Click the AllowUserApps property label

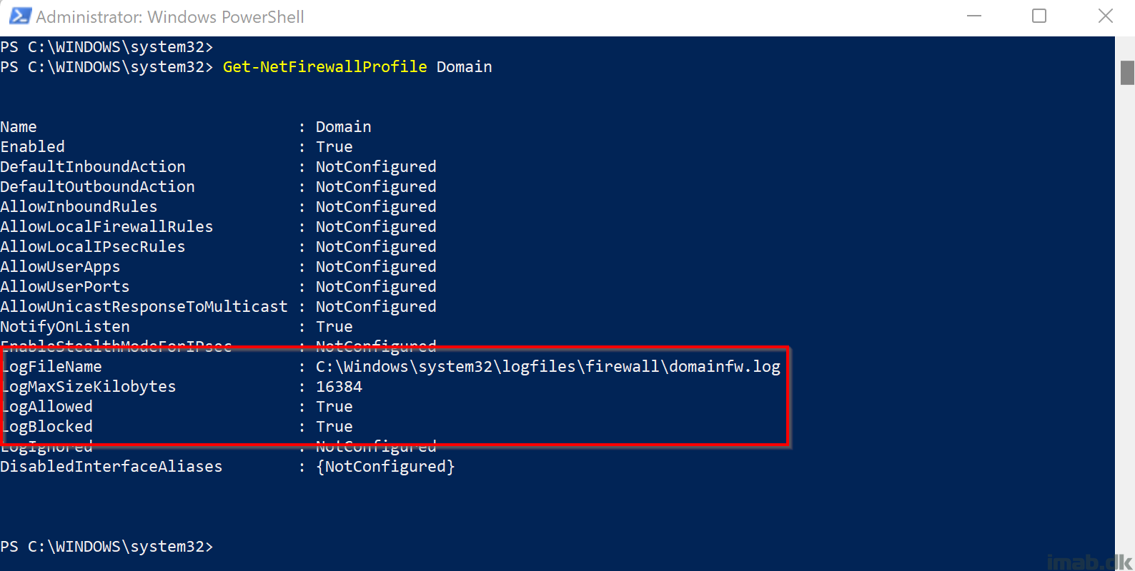point(60,267)
